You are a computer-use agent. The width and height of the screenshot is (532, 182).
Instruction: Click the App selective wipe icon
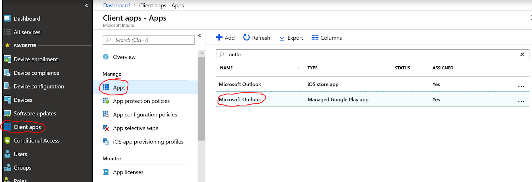pos(106,128)
